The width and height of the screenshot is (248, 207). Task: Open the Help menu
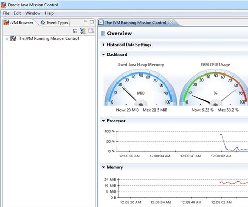click(x=49, y=13)
